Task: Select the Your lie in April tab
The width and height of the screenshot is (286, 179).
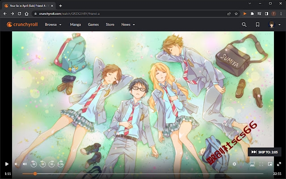Action: [x=29, y=6]
